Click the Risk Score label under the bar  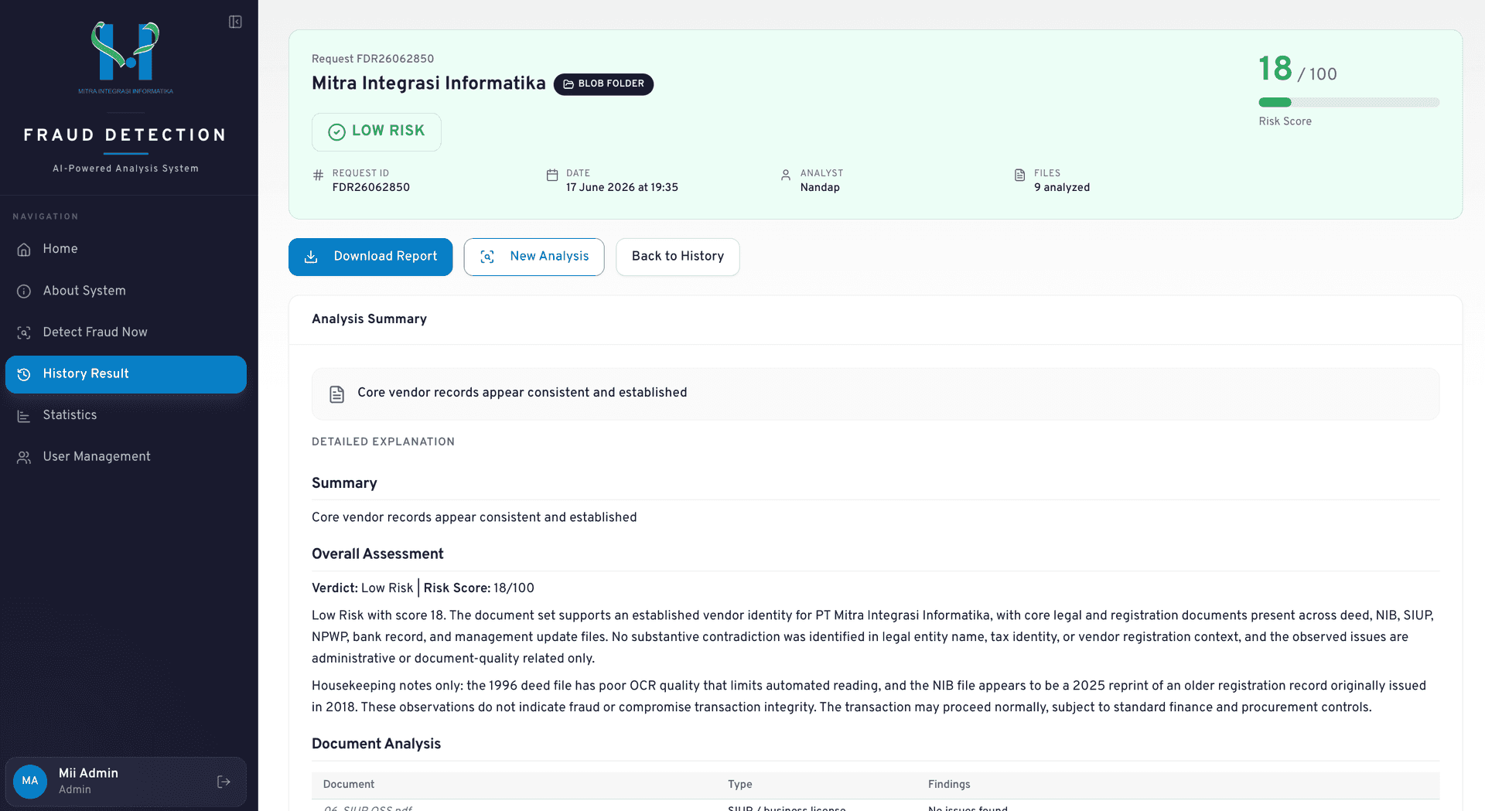(x=1285, y=121)
